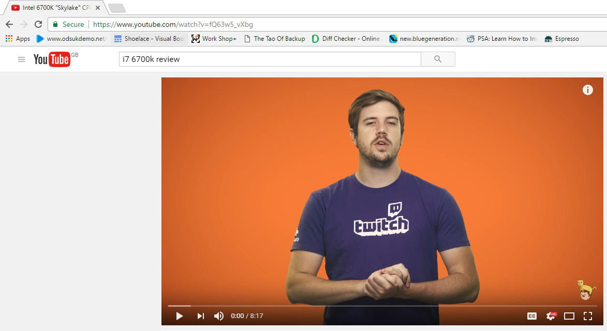This screenshot has height=331, width=607.
Task: Open the Apps bookmark shortcut
Action: (x=18, y=39)
